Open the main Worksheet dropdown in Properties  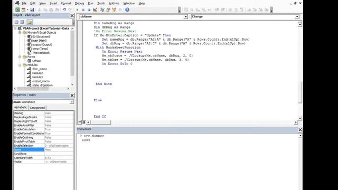pos(72,102)
